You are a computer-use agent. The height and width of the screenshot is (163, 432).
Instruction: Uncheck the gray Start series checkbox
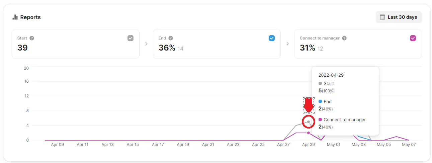point(131,38)
